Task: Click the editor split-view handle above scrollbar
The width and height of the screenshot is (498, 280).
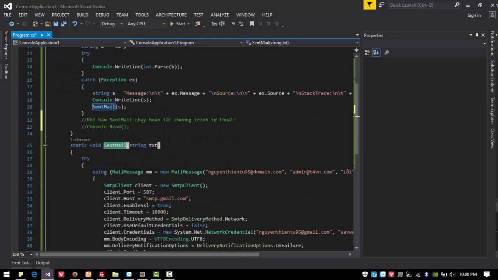Action: (x=356, y=50)
